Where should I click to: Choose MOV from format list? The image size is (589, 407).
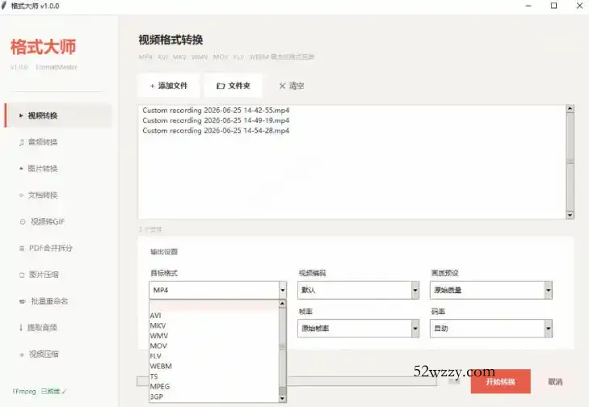[x=214, y=346]
